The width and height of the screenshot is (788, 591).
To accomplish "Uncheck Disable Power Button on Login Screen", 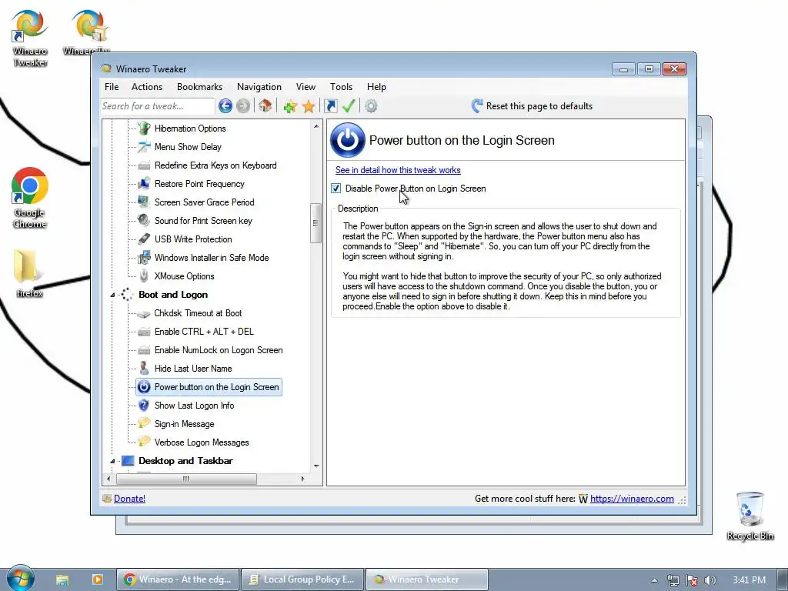I will [336, 189].
